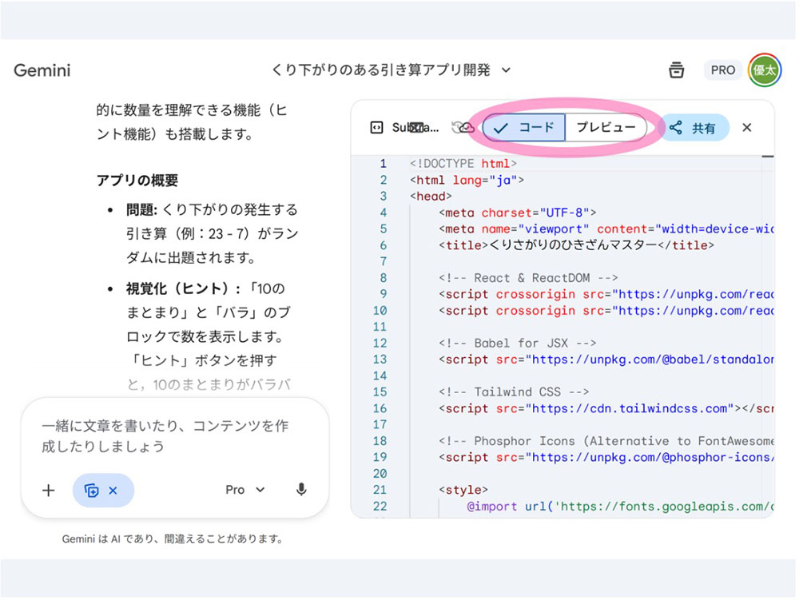Click line number 21 in the gutter

pos(379,490)
